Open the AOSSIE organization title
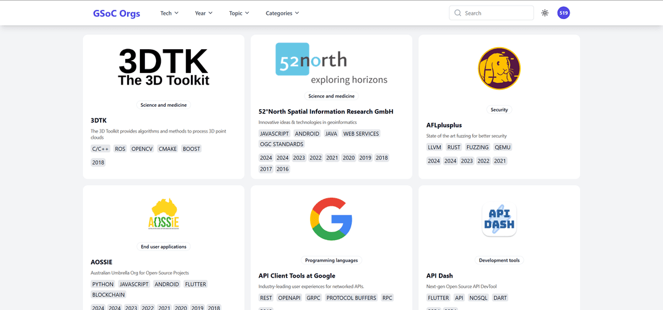This screenshot has height=310, width=663. coord(101,262)
